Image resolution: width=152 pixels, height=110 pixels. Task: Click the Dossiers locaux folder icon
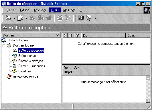click(9, 45)
